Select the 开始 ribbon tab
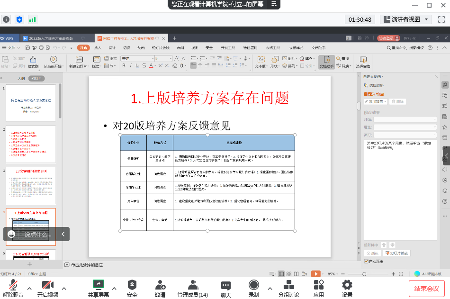 pos(83,48)
